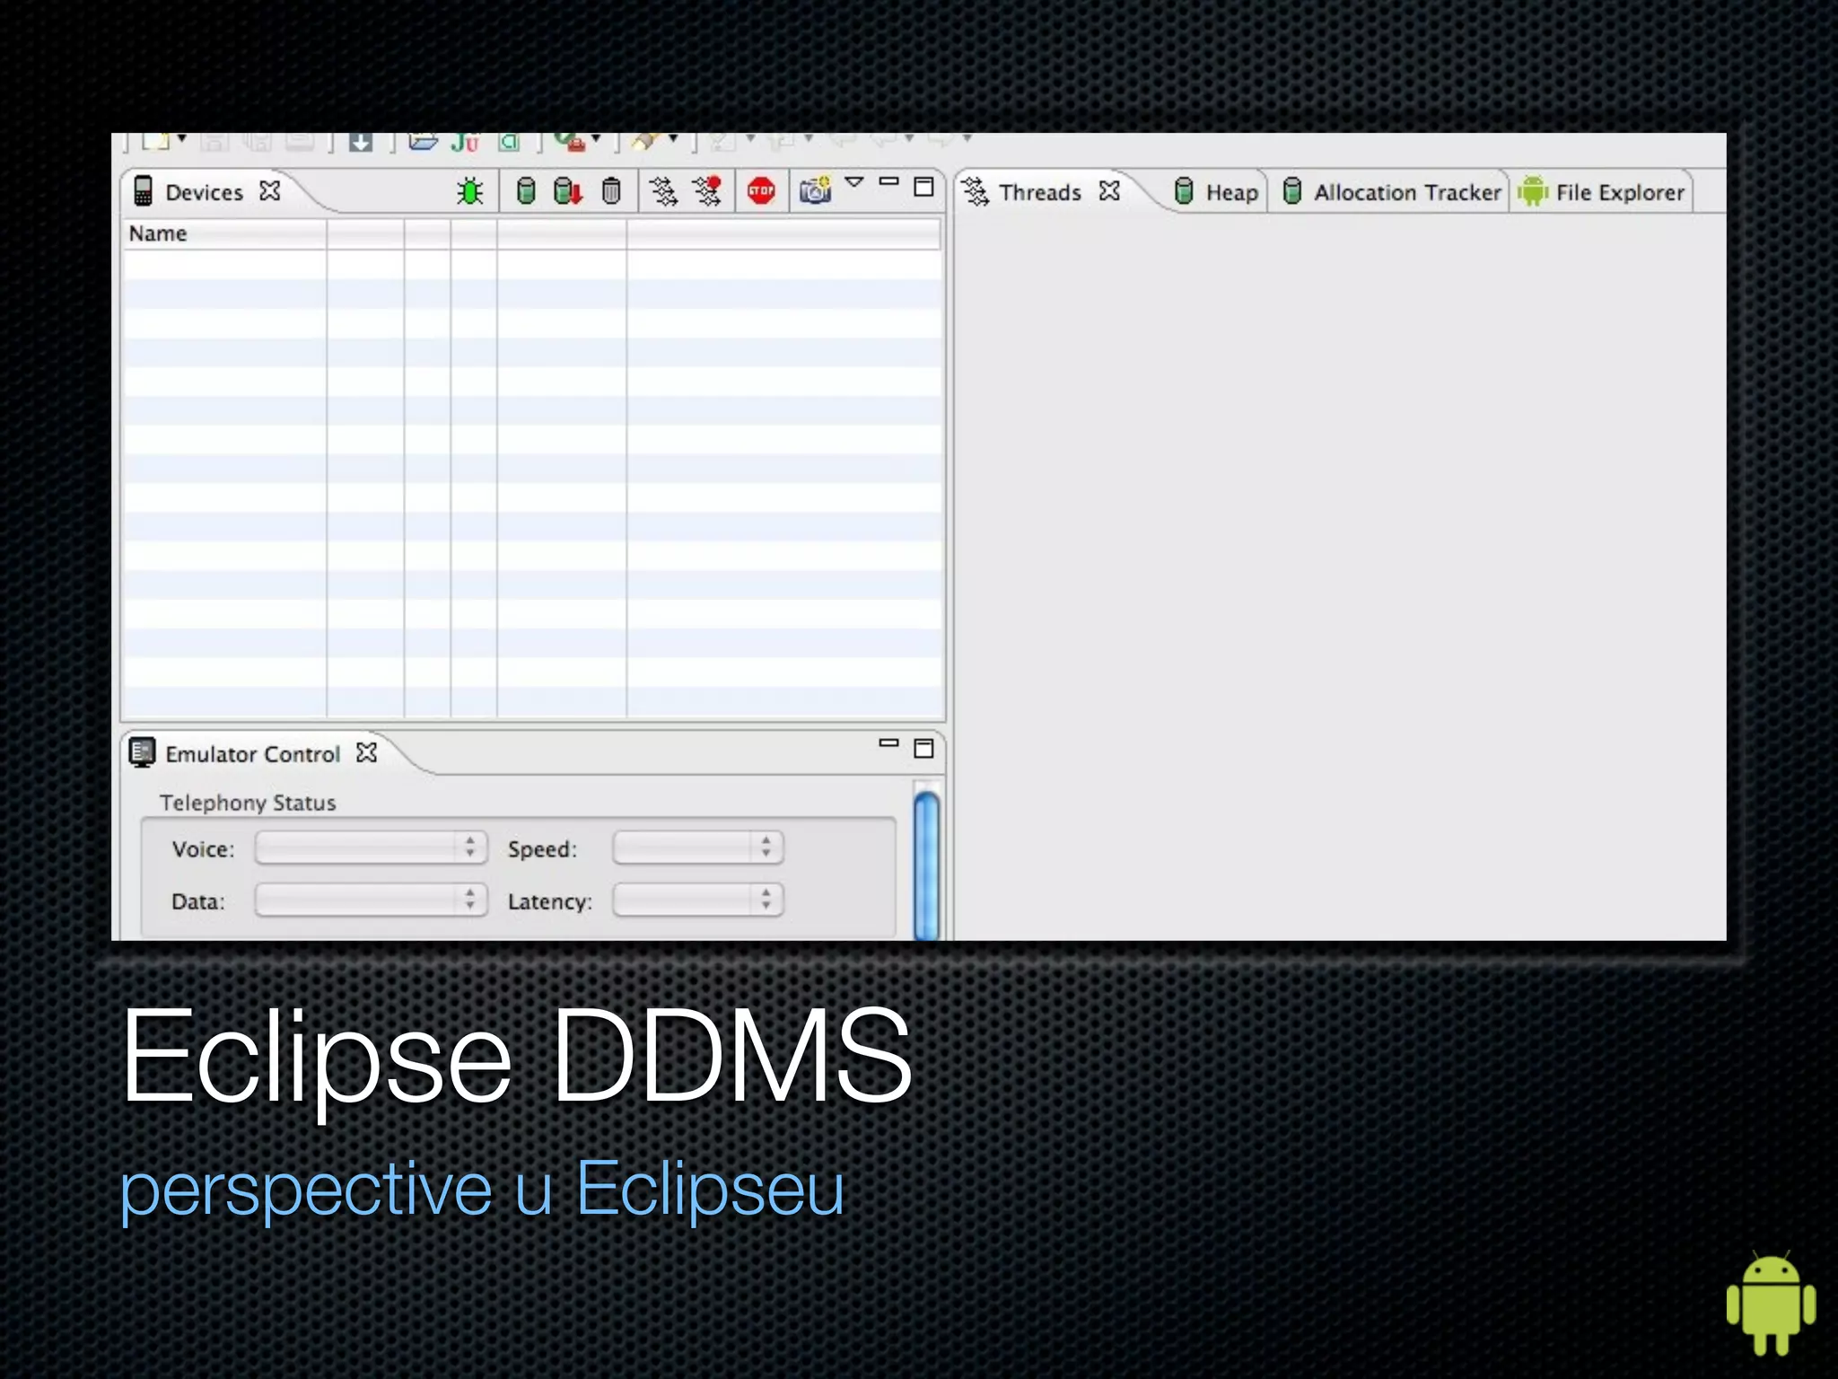Screen dimensions: 1838x1379
Task: Open the Voice dropdown
Action: pos(371,848)
